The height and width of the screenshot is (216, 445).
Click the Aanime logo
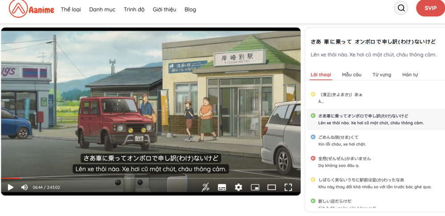(x=32, y=9)
